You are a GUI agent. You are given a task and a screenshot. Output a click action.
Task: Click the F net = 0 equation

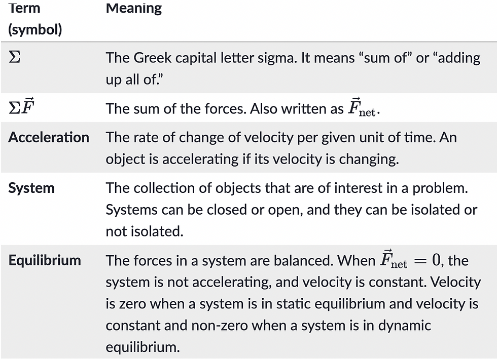tap(410, 259)
